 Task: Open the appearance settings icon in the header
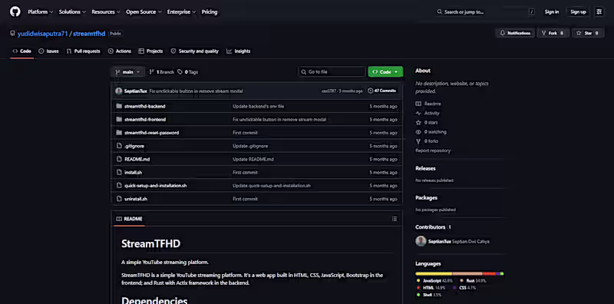tap(599, 12)
